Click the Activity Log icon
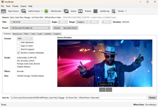This screenshot has height=107, width=158. tap(95, 11)
